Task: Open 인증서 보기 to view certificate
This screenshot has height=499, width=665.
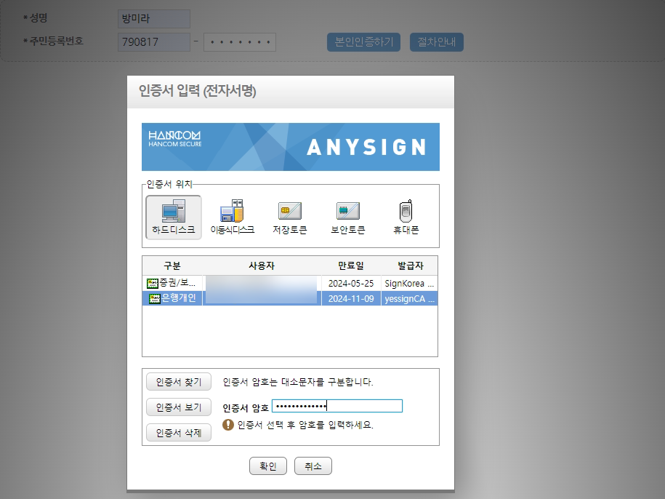Action: click(x=179, y=407)
